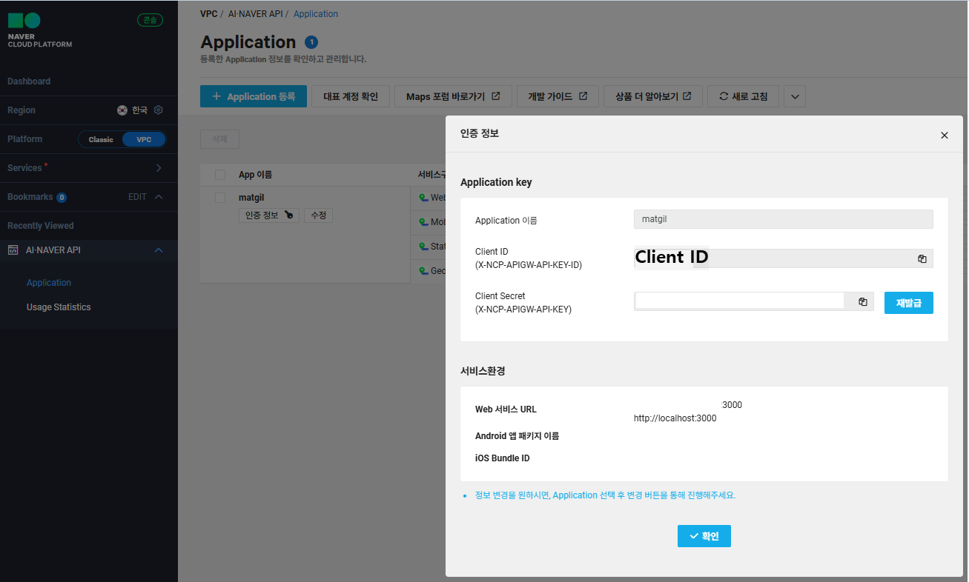This screenshot has height=582, width=969.
Task: Click the Client ID field
Action: (784, 258)
